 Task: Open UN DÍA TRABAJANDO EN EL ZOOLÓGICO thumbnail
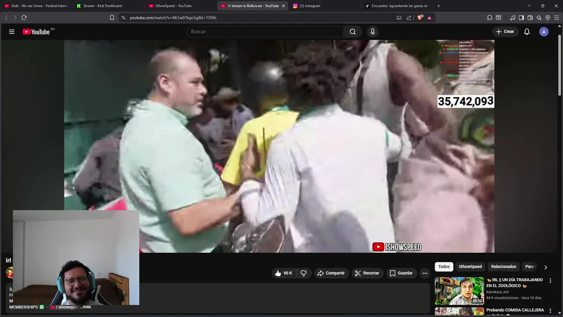click(x=459, y=291)
